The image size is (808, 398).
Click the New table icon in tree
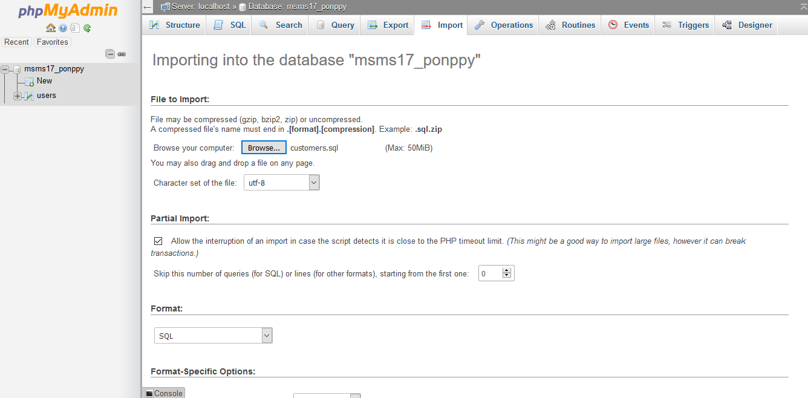tap(29, 81)
